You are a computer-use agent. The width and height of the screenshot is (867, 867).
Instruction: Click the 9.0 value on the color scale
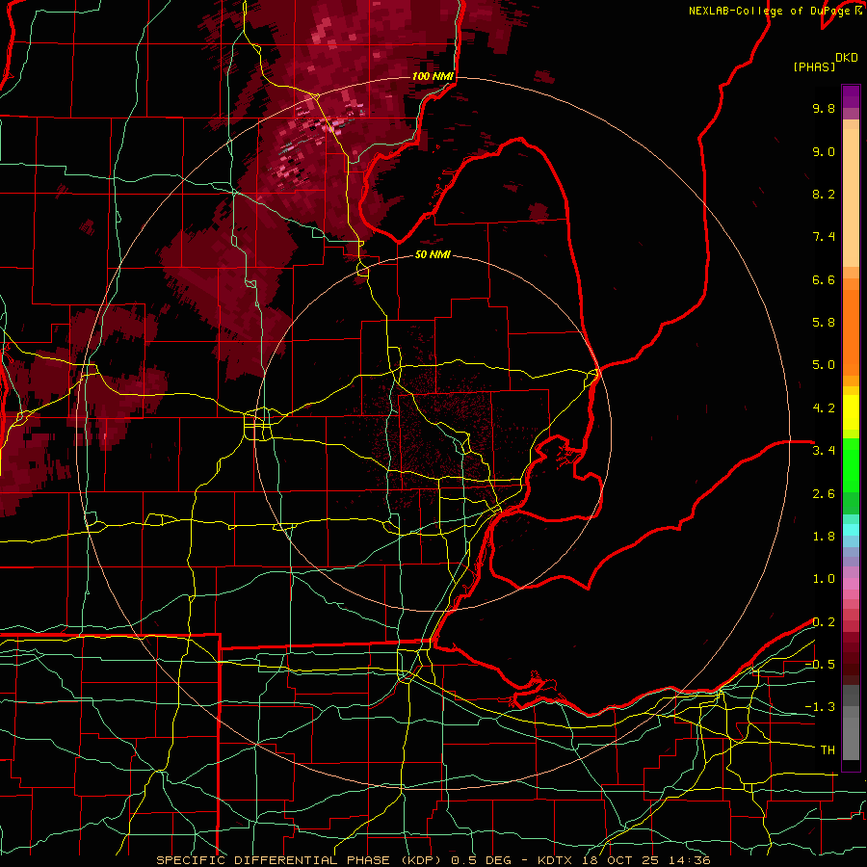click(824, 151)
